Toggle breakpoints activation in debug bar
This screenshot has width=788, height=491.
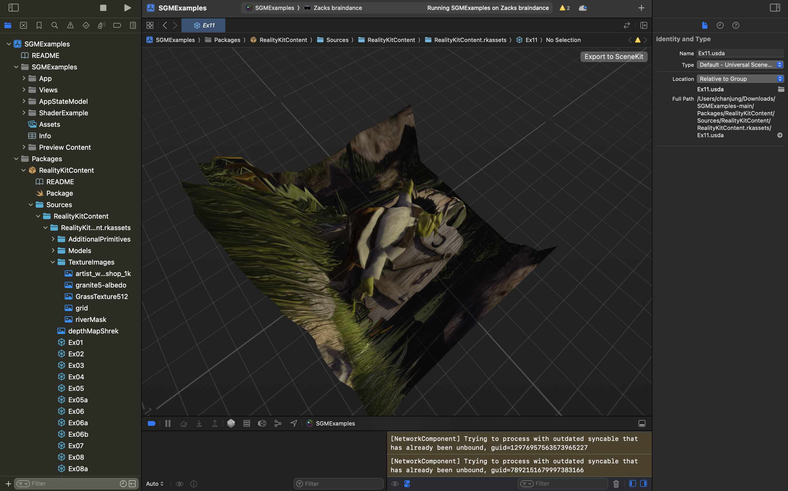[x=151, y=423]
